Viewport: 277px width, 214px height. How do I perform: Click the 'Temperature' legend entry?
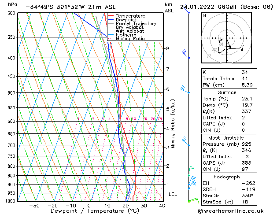tap(130, 16)
